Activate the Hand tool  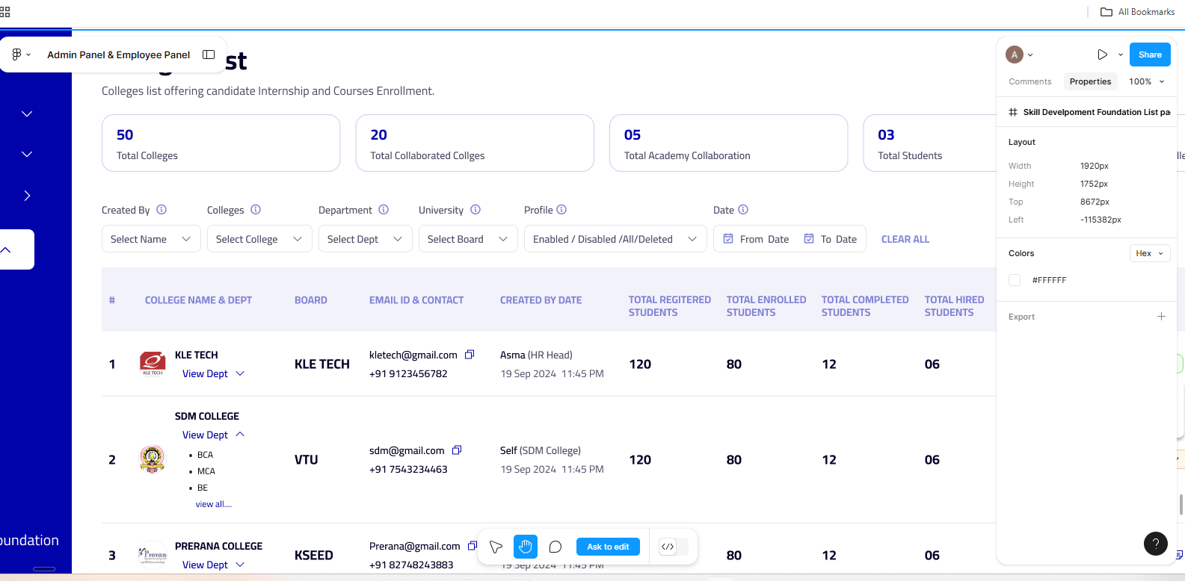pos(526,547)
